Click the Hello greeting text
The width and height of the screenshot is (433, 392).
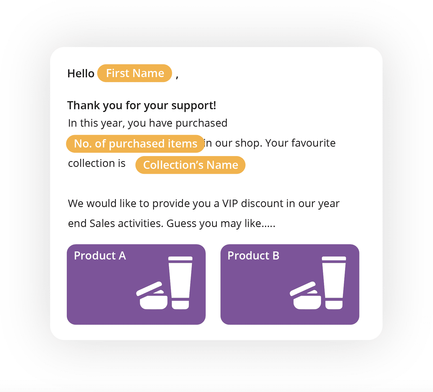tap(81, 73)
